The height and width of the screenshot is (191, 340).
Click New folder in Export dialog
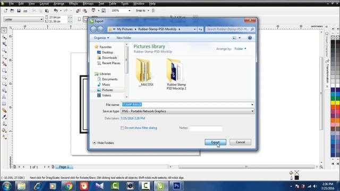[x=124, y=38]
